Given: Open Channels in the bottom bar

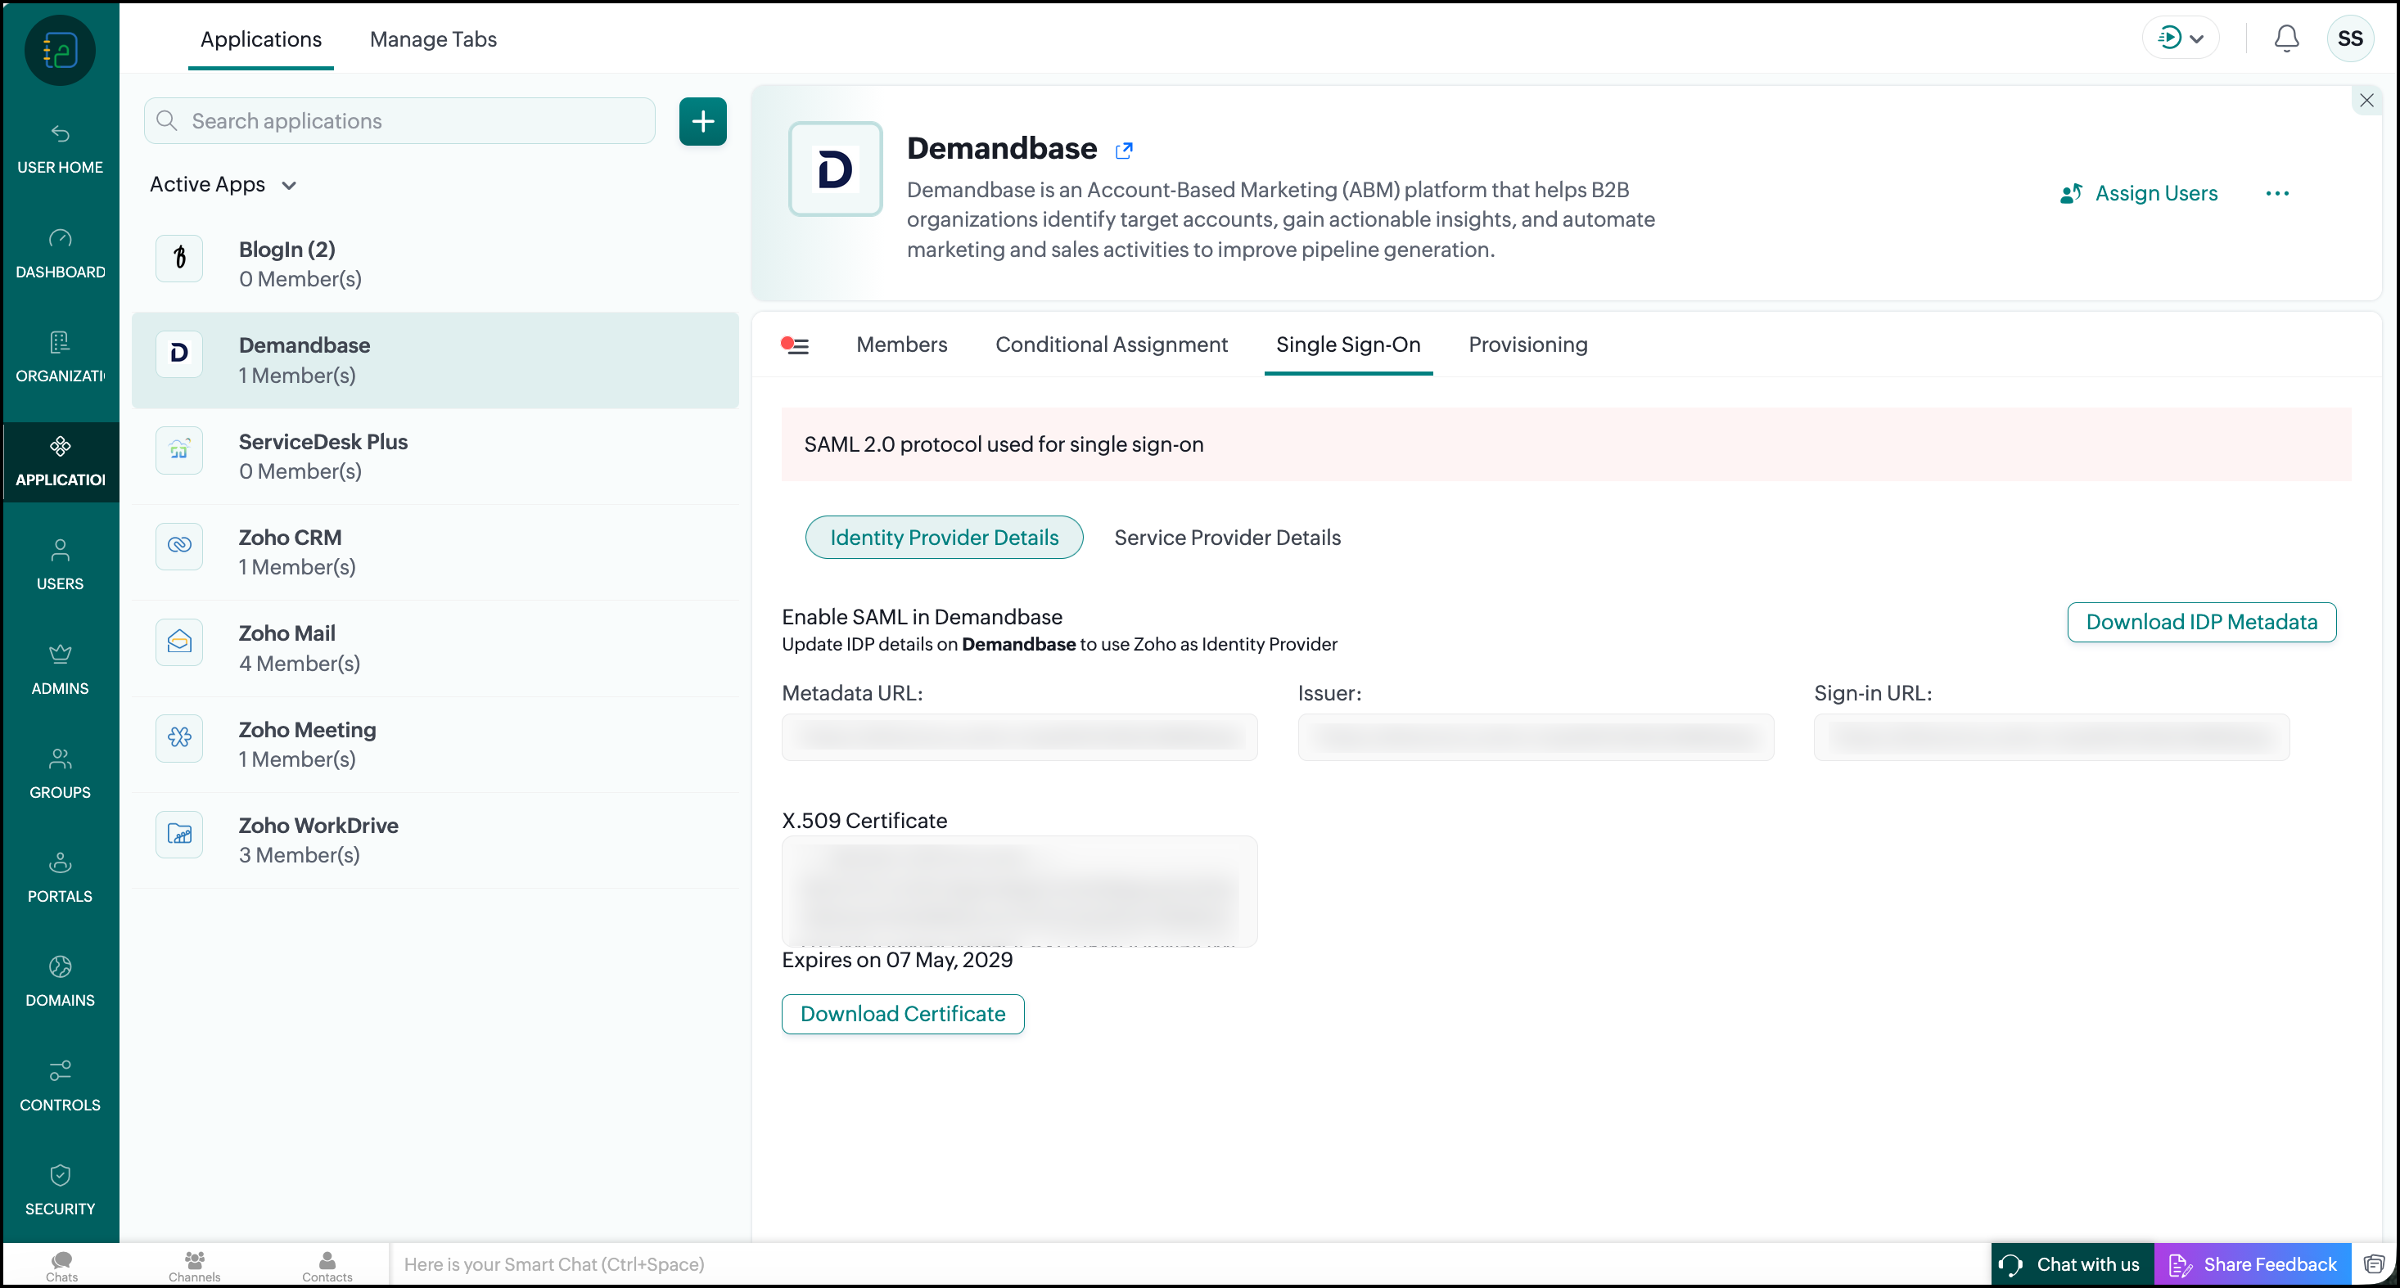Looking at the screenshot, I should click(x=195, y=1266).
